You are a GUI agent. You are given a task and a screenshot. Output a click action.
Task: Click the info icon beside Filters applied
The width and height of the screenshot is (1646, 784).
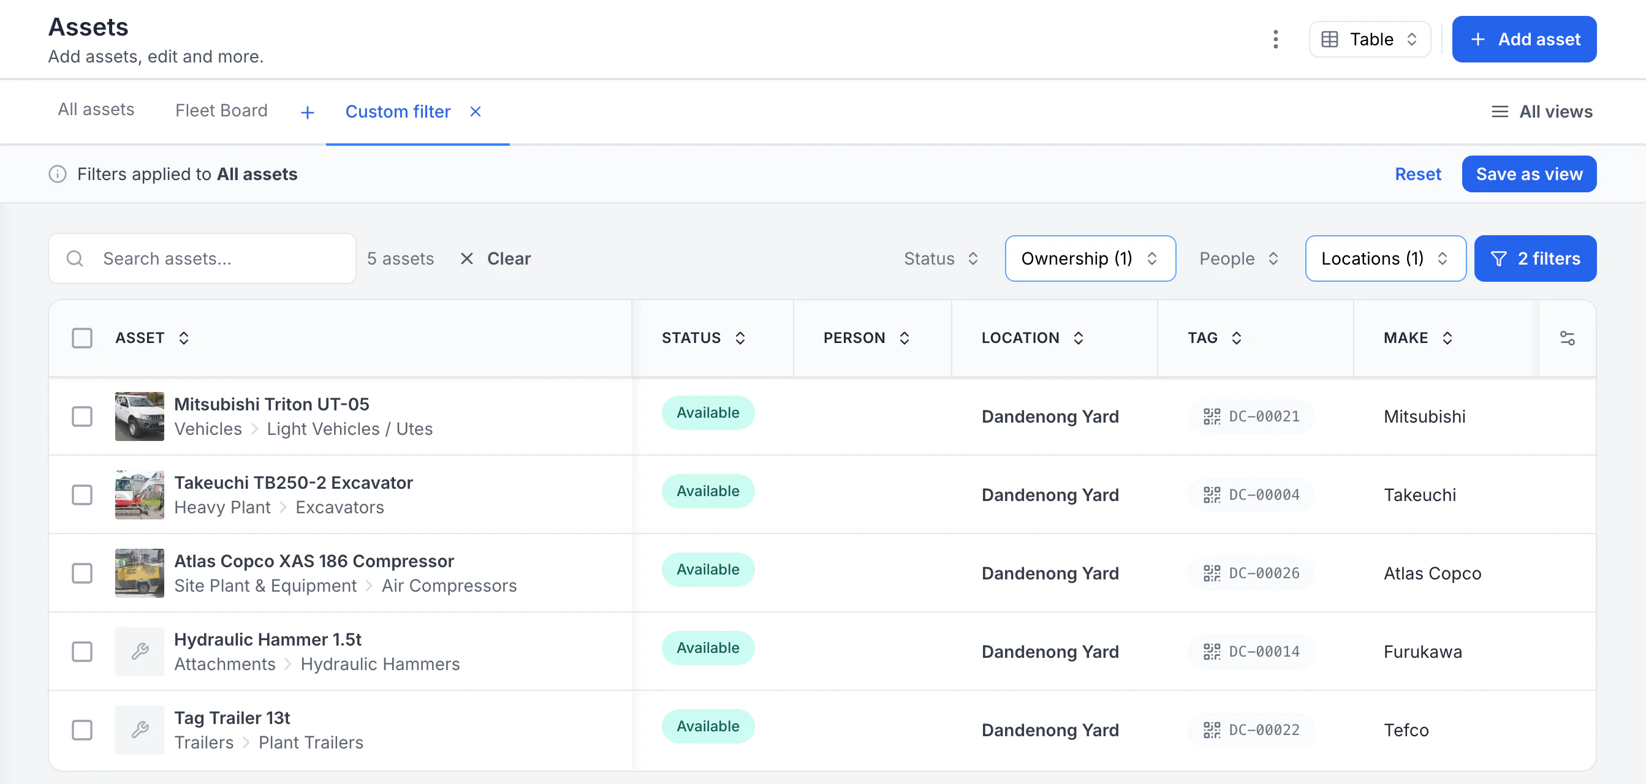(x=58, y=175)
